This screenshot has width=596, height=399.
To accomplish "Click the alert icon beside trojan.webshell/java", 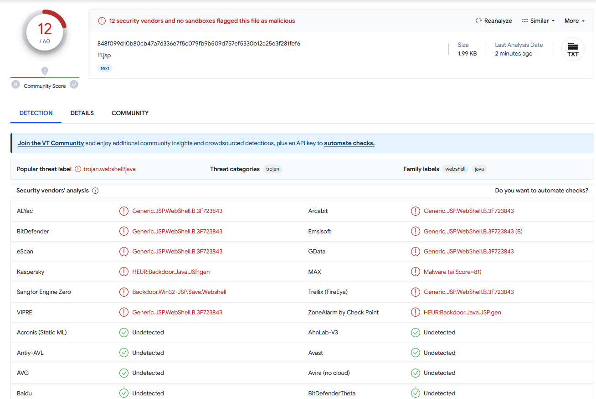I will [78, 169].
